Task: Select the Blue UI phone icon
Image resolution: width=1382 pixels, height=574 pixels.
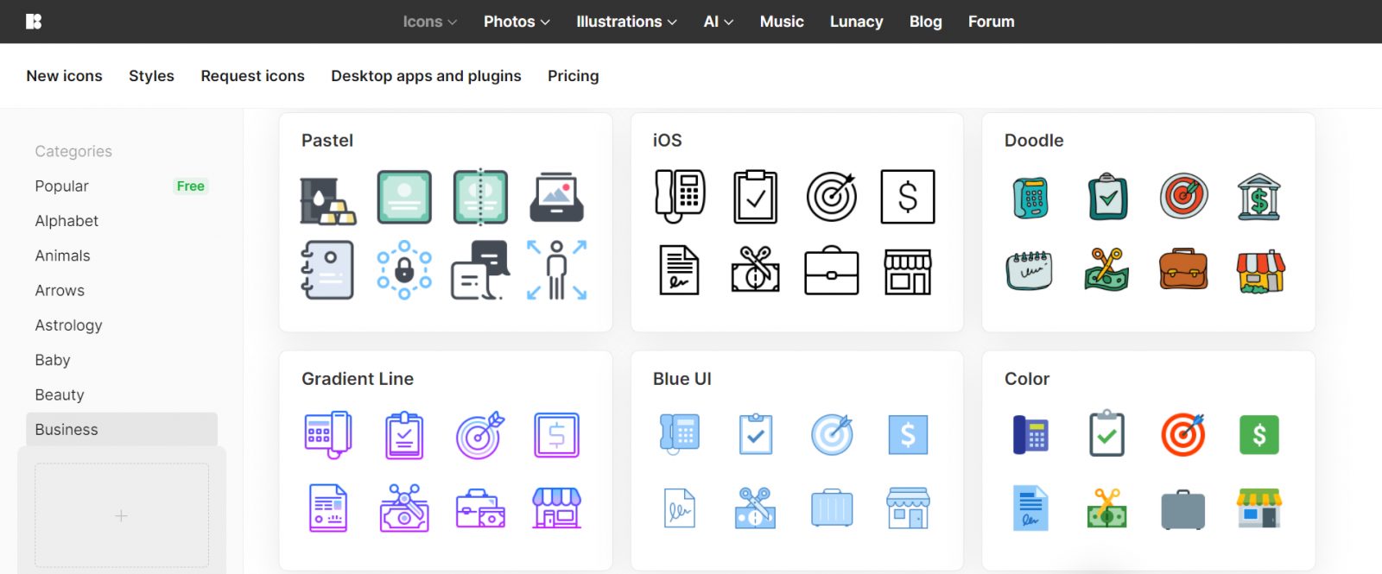Action: [x=680, y=434]
